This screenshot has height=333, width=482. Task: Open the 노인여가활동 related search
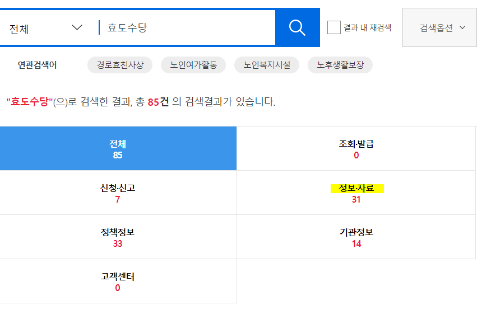click(193, 64)
